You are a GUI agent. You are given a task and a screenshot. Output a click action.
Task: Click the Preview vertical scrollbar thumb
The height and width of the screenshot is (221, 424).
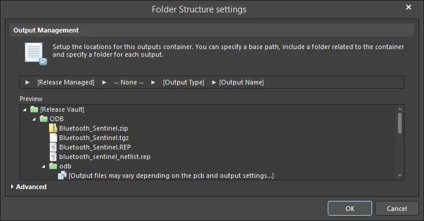[x=400, y=123]
